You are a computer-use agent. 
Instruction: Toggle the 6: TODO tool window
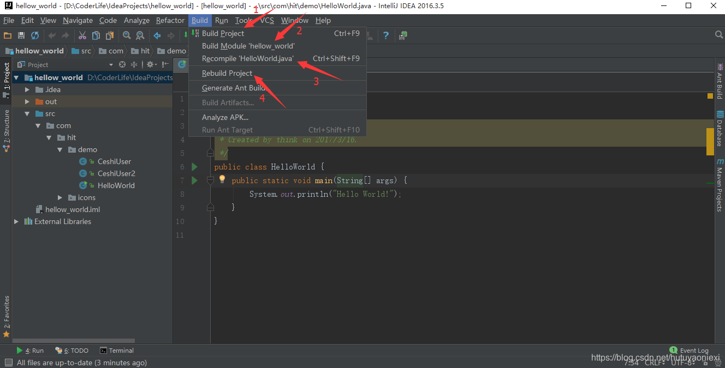coord(72,351)
